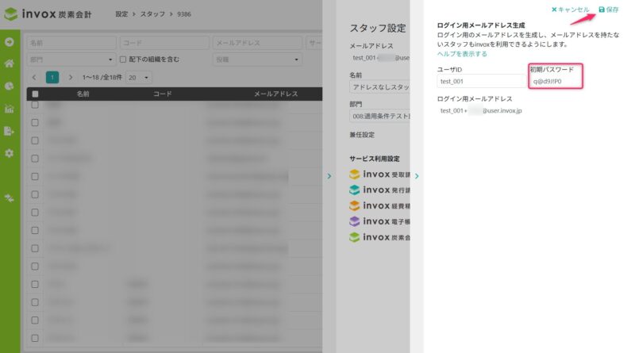Click the invox 炭素会計 logo in header
Image resolution: width=635 pixels, height=353 pixels.
coord(48,14)
